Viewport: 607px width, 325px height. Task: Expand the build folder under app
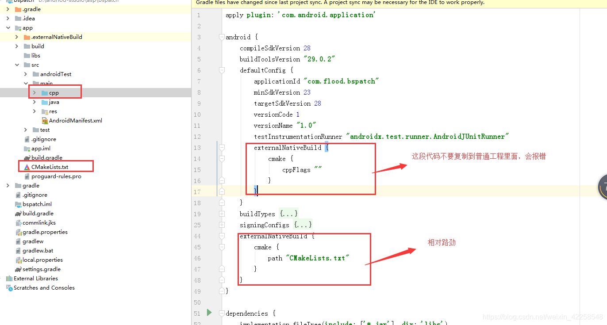coord(17,46)
